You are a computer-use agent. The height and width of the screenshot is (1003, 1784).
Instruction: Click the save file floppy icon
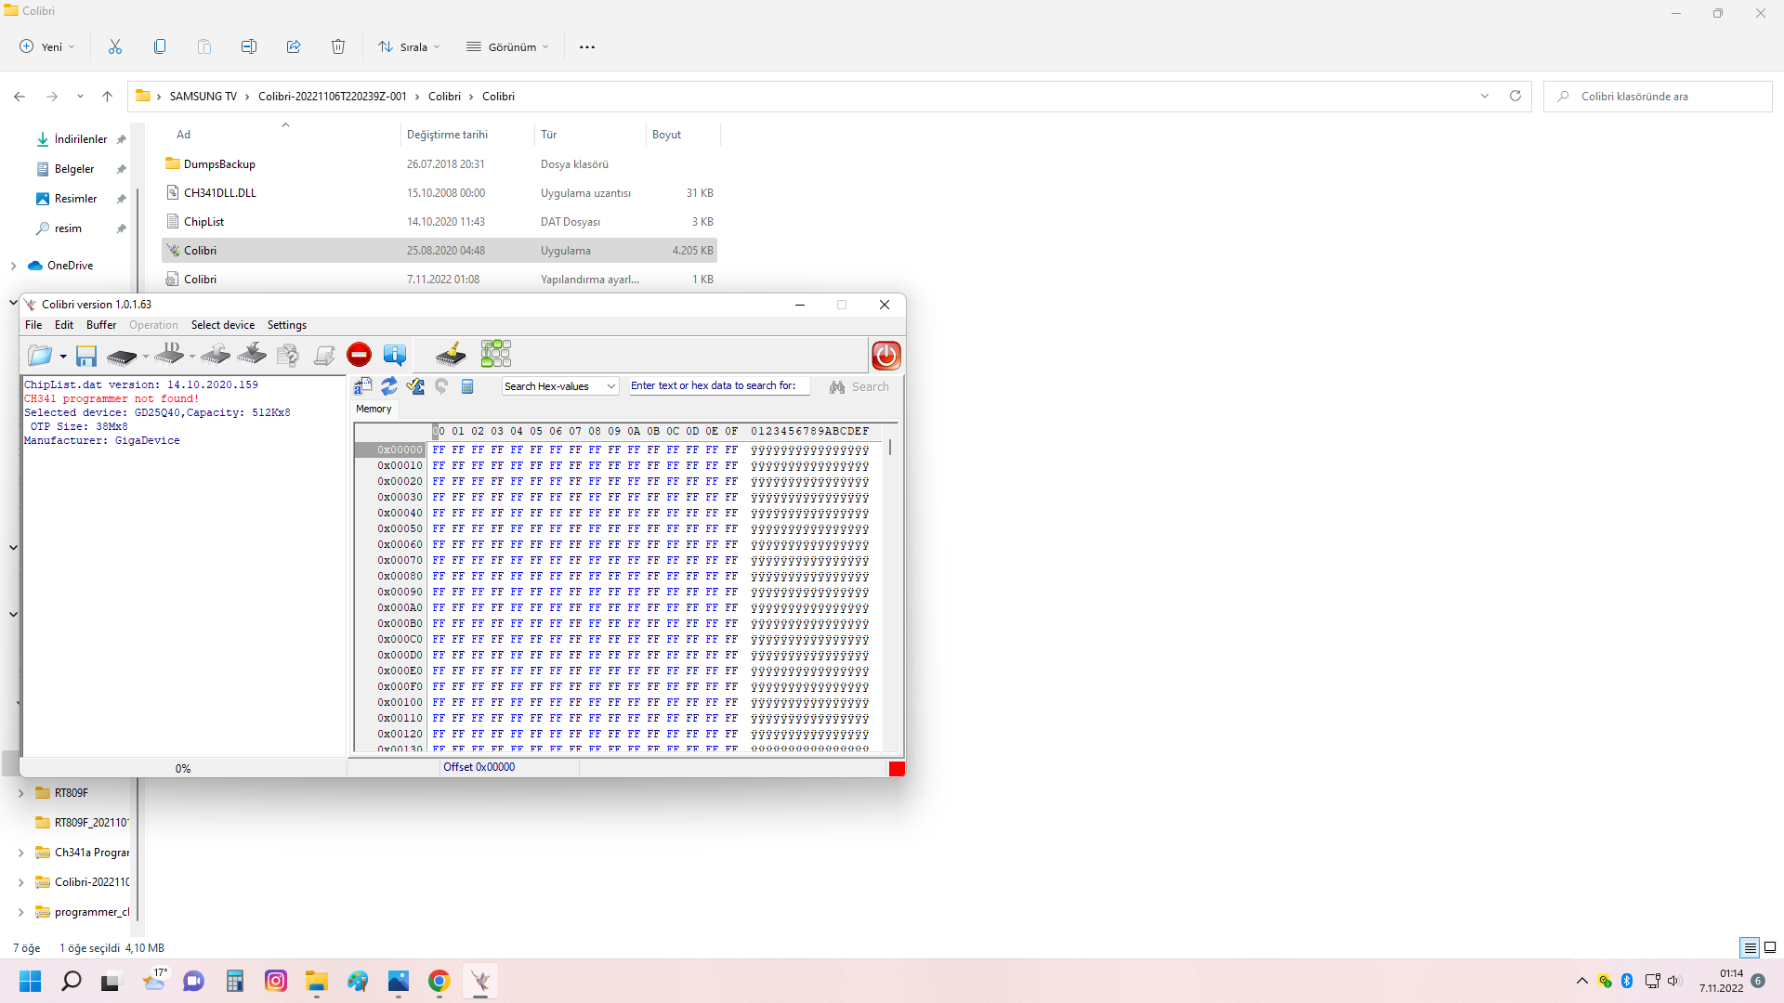point(86,356)
